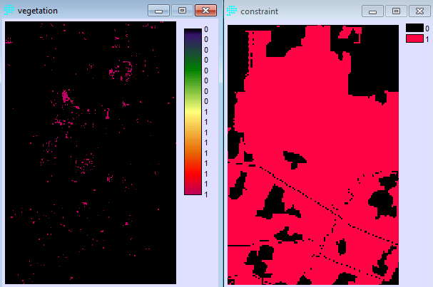
Task: Click the yellow band of vegetation legend
Action: [x=193, y=114]
